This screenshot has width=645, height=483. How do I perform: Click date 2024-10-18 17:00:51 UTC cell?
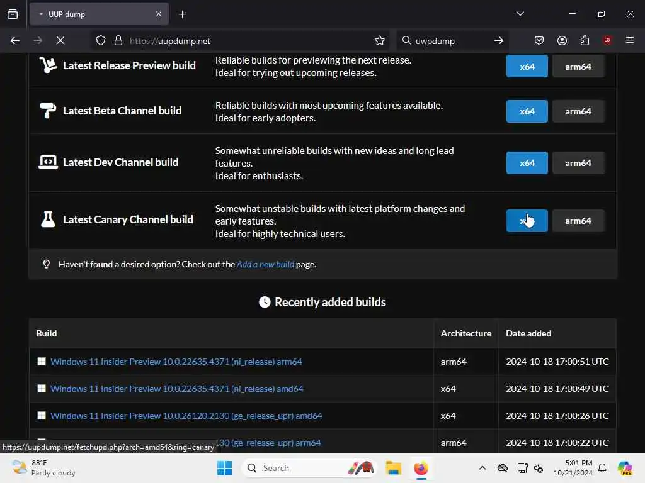click(x=557, y=362)
